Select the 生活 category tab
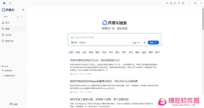The width and height of the screenshot is (204, 108). point(84,52)
